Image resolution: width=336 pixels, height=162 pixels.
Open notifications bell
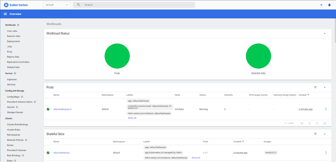click(x=329, y=5)
